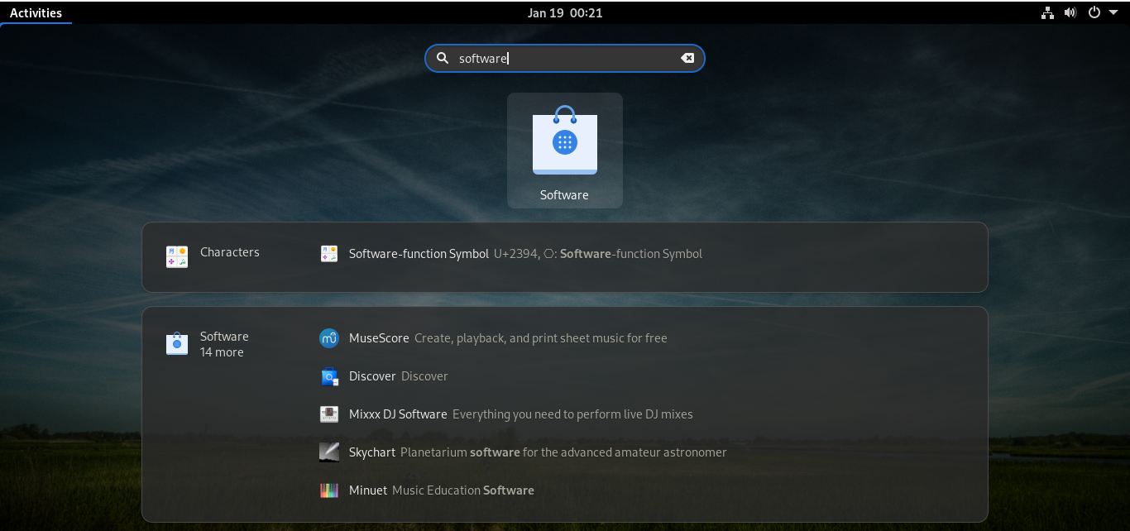Click the icon beside Software-function Symbol

coord(329,254)
